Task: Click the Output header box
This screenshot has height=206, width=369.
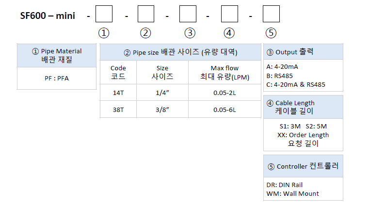Action: 303,52
